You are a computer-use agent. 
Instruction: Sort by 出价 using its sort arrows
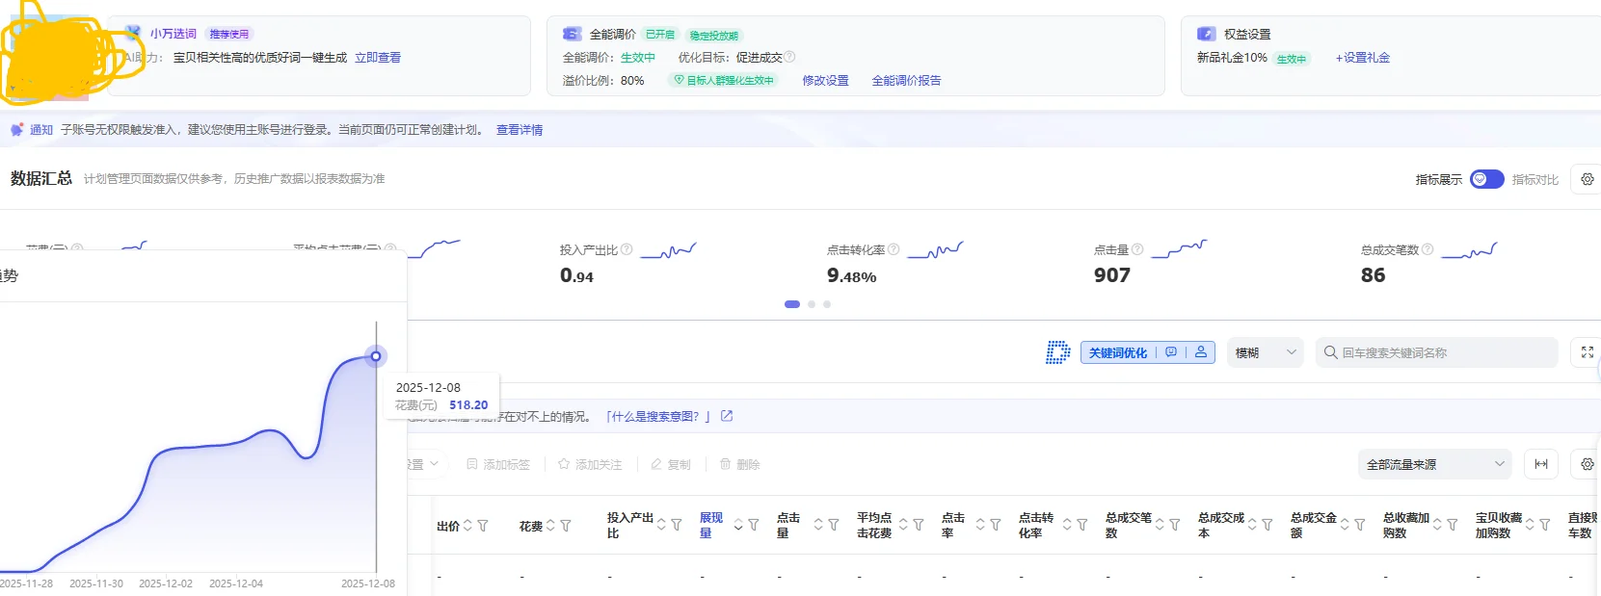[x=467, y=526]
